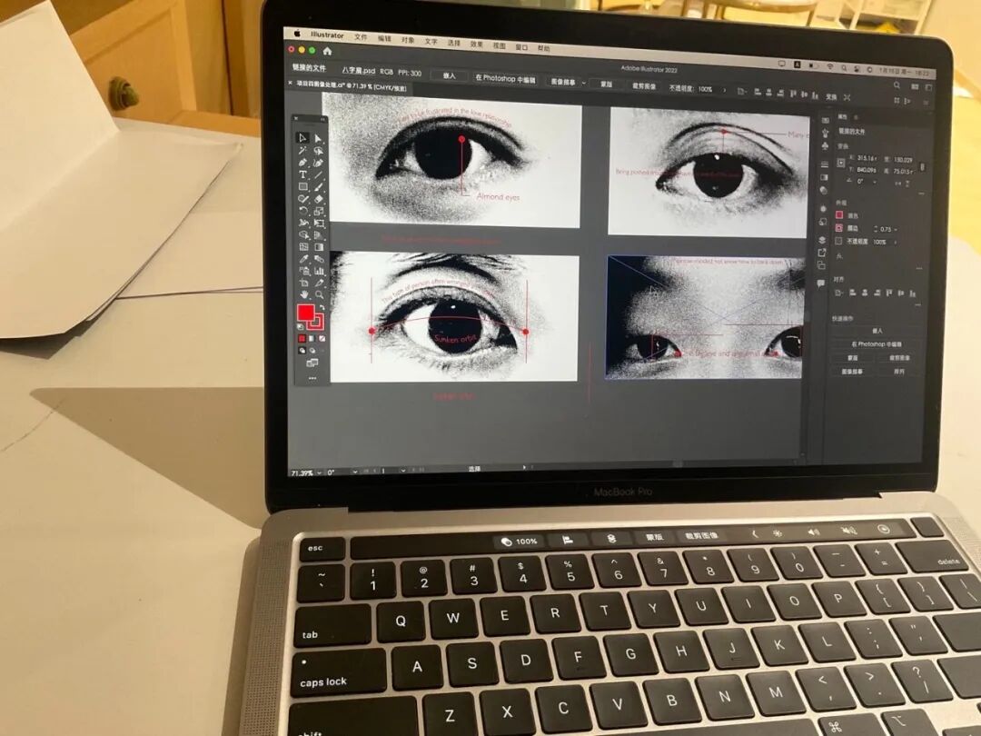
Task: Change screen mode button in toolbar
Action: point(312,363)
